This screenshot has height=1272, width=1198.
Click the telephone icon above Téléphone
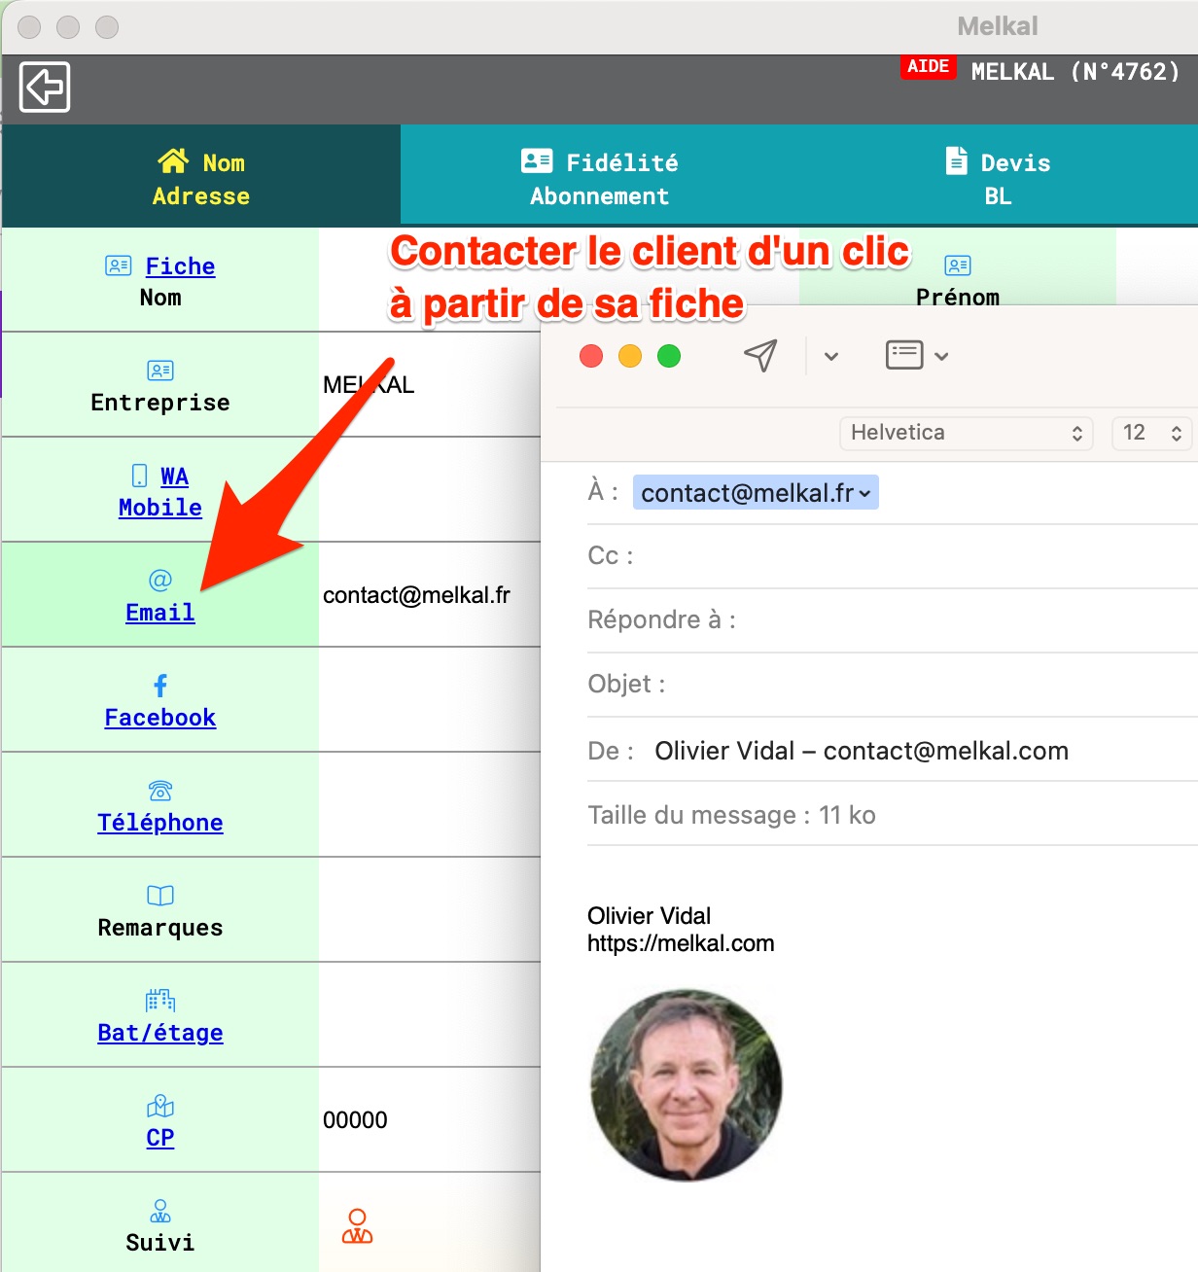coord(160,791)
